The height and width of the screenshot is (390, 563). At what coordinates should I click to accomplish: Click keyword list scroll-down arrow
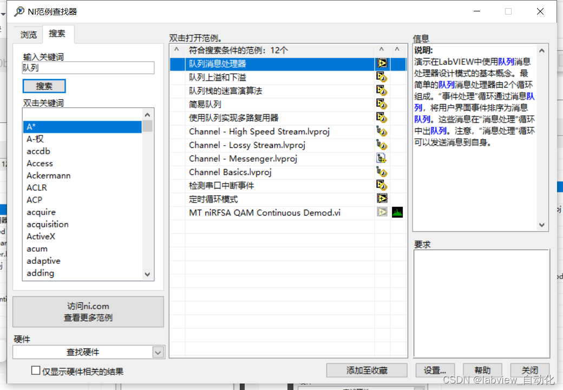pos(147,275)
